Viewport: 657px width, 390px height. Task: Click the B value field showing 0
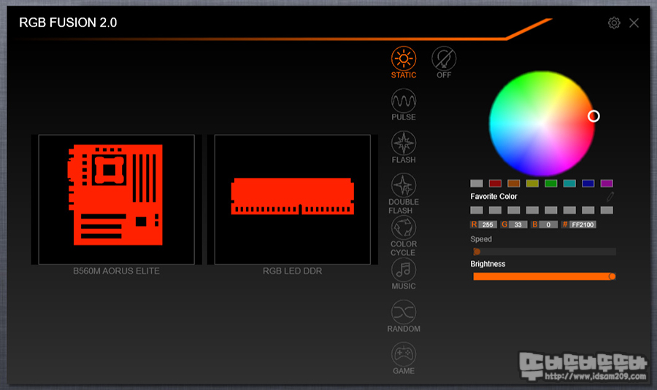(x=548, y=225)
